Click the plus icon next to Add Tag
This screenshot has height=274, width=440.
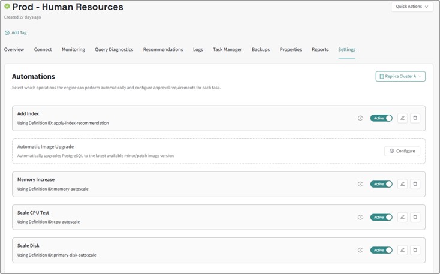click(7, 32)
